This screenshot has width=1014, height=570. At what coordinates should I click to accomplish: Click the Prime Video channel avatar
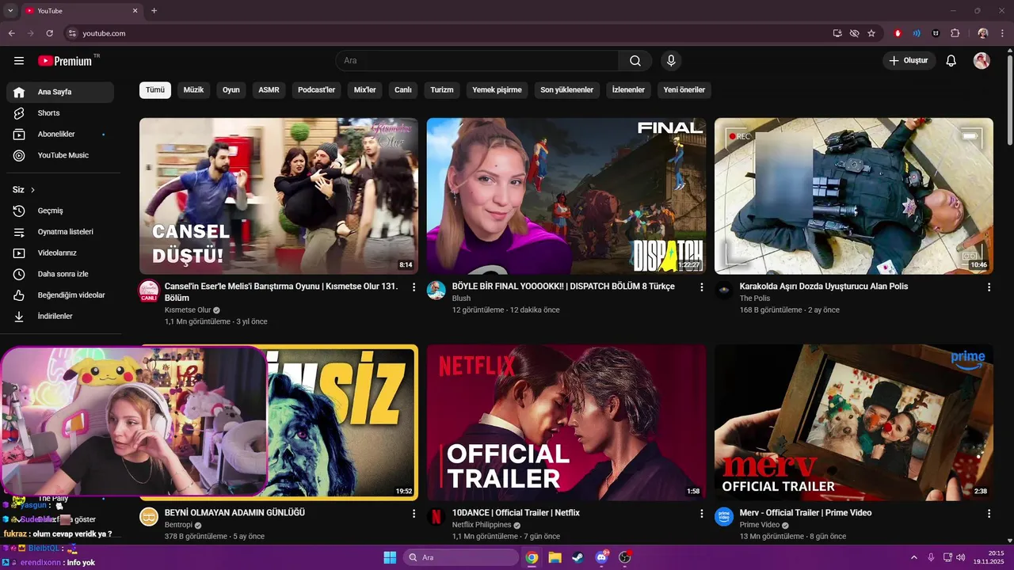tap(724, 517)
